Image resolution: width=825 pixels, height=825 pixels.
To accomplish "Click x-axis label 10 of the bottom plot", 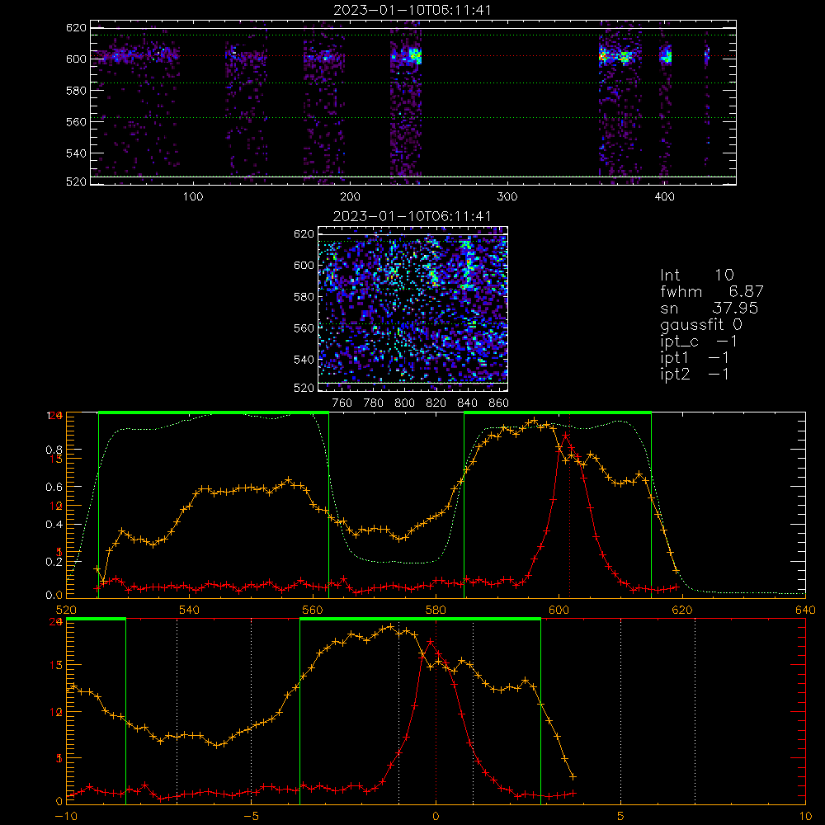I will 805,817.
